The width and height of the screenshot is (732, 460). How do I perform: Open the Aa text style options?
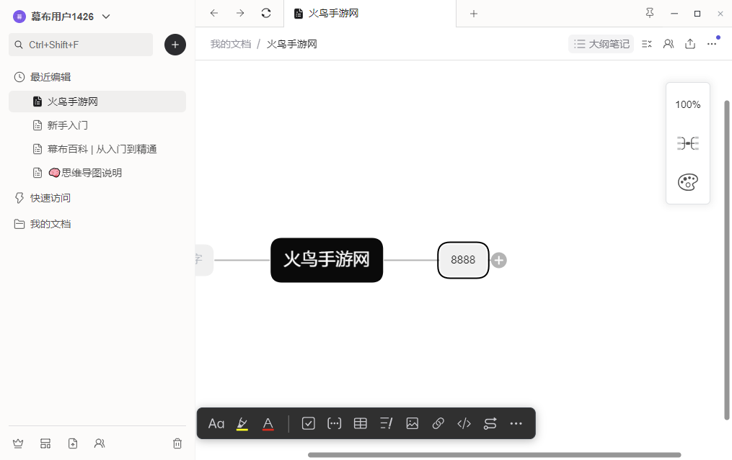click(x=216, y=423)
